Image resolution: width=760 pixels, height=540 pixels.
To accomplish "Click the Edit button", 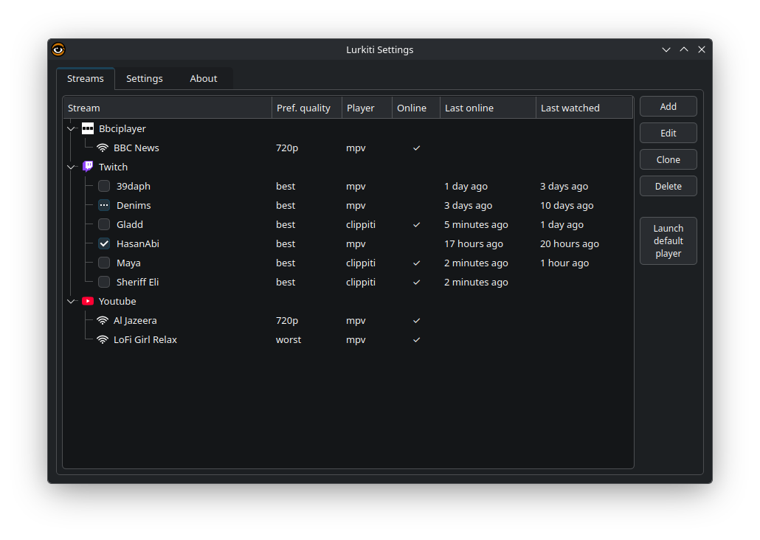I will click(x=669, y=133).
